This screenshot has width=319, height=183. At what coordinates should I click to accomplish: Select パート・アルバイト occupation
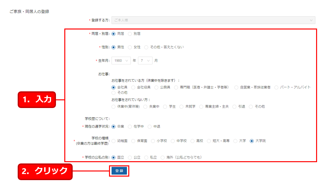click(276, 87)
